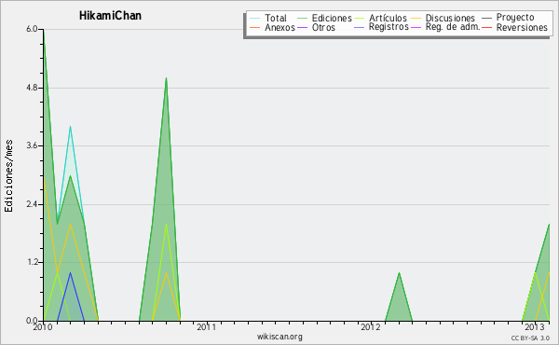The height and width of the screenshot is (345, 559).
Task: Click the 1.2 y-axis value
Action: (x=32, y=263)
